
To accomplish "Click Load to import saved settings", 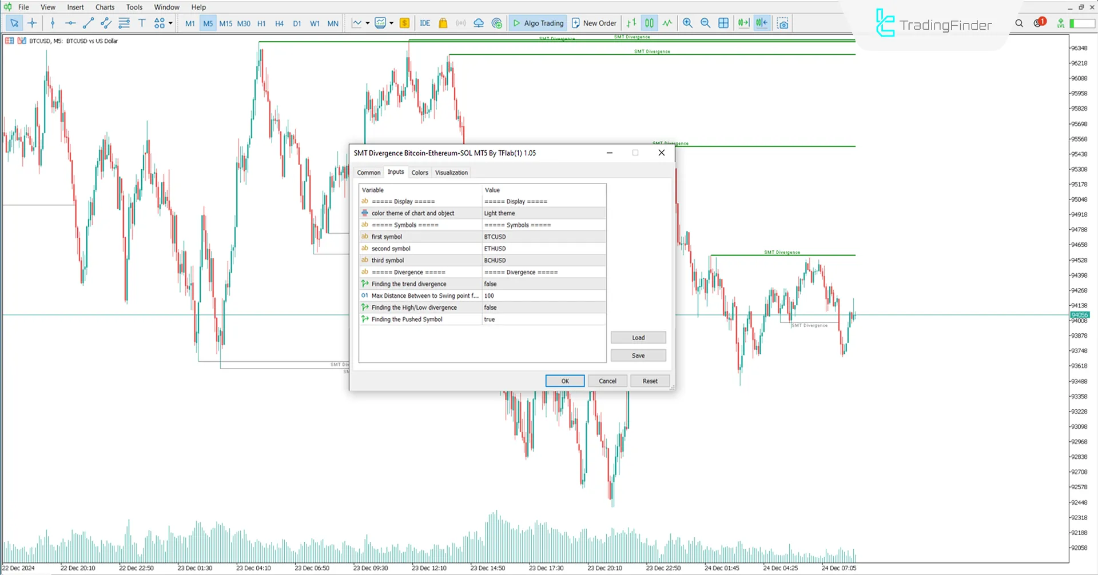I will (638, 337).
